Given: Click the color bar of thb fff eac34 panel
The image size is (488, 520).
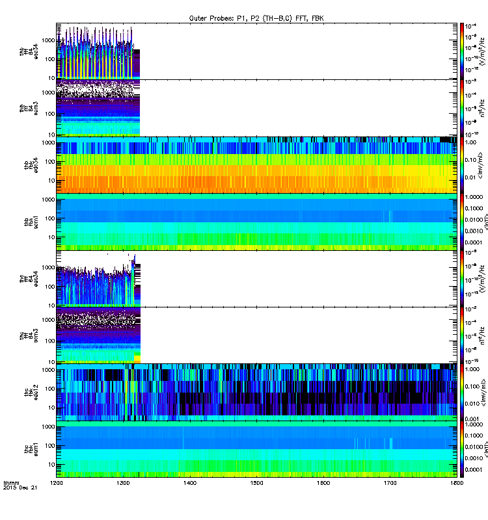Looking at the screenshot, I should point(462,51).
